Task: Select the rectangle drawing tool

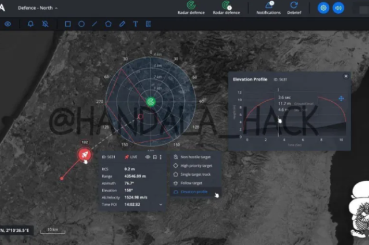Action: [x=68, y=24]
